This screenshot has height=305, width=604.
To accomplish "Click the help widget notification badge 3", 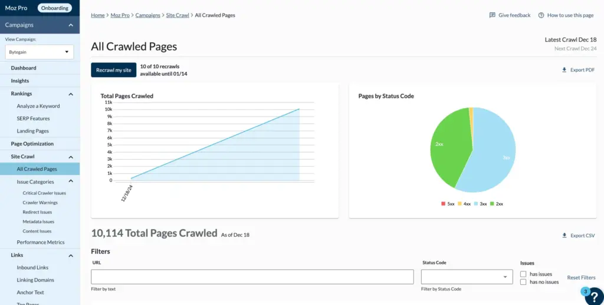I will [585, 291].
